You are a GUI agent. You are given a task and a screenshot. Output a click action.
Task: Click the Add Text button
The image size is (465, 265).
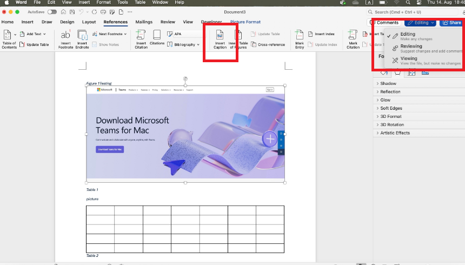click(32, 34)
